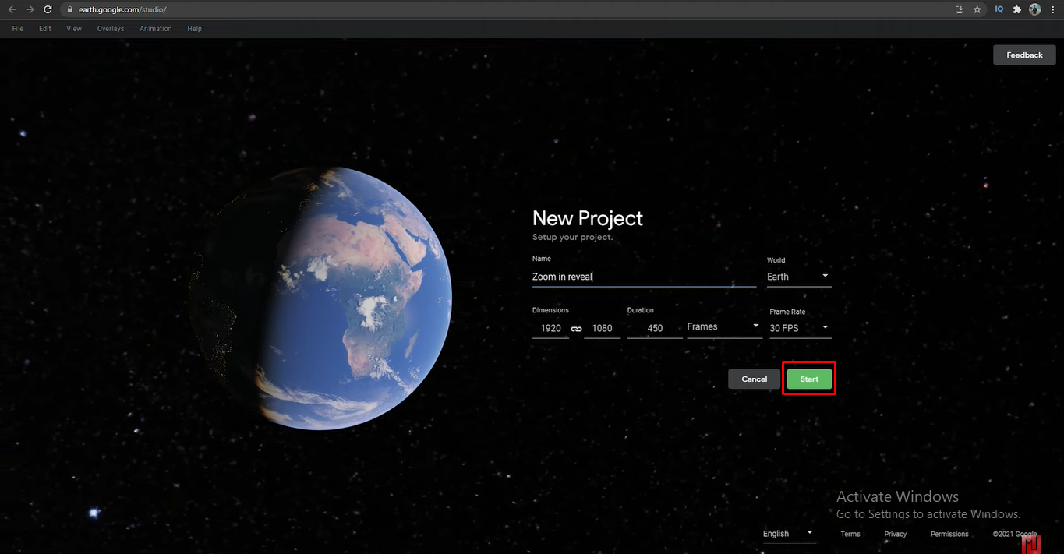Screen dimensions: 1064x554
Task: Expand the World Earth dropdown
Action: pos(799,277)
